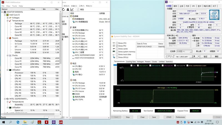Switch to Statistics tab in stability test
Image resolution: width=222 pixels, height=125 pixels.
click(x=169, y=61)
